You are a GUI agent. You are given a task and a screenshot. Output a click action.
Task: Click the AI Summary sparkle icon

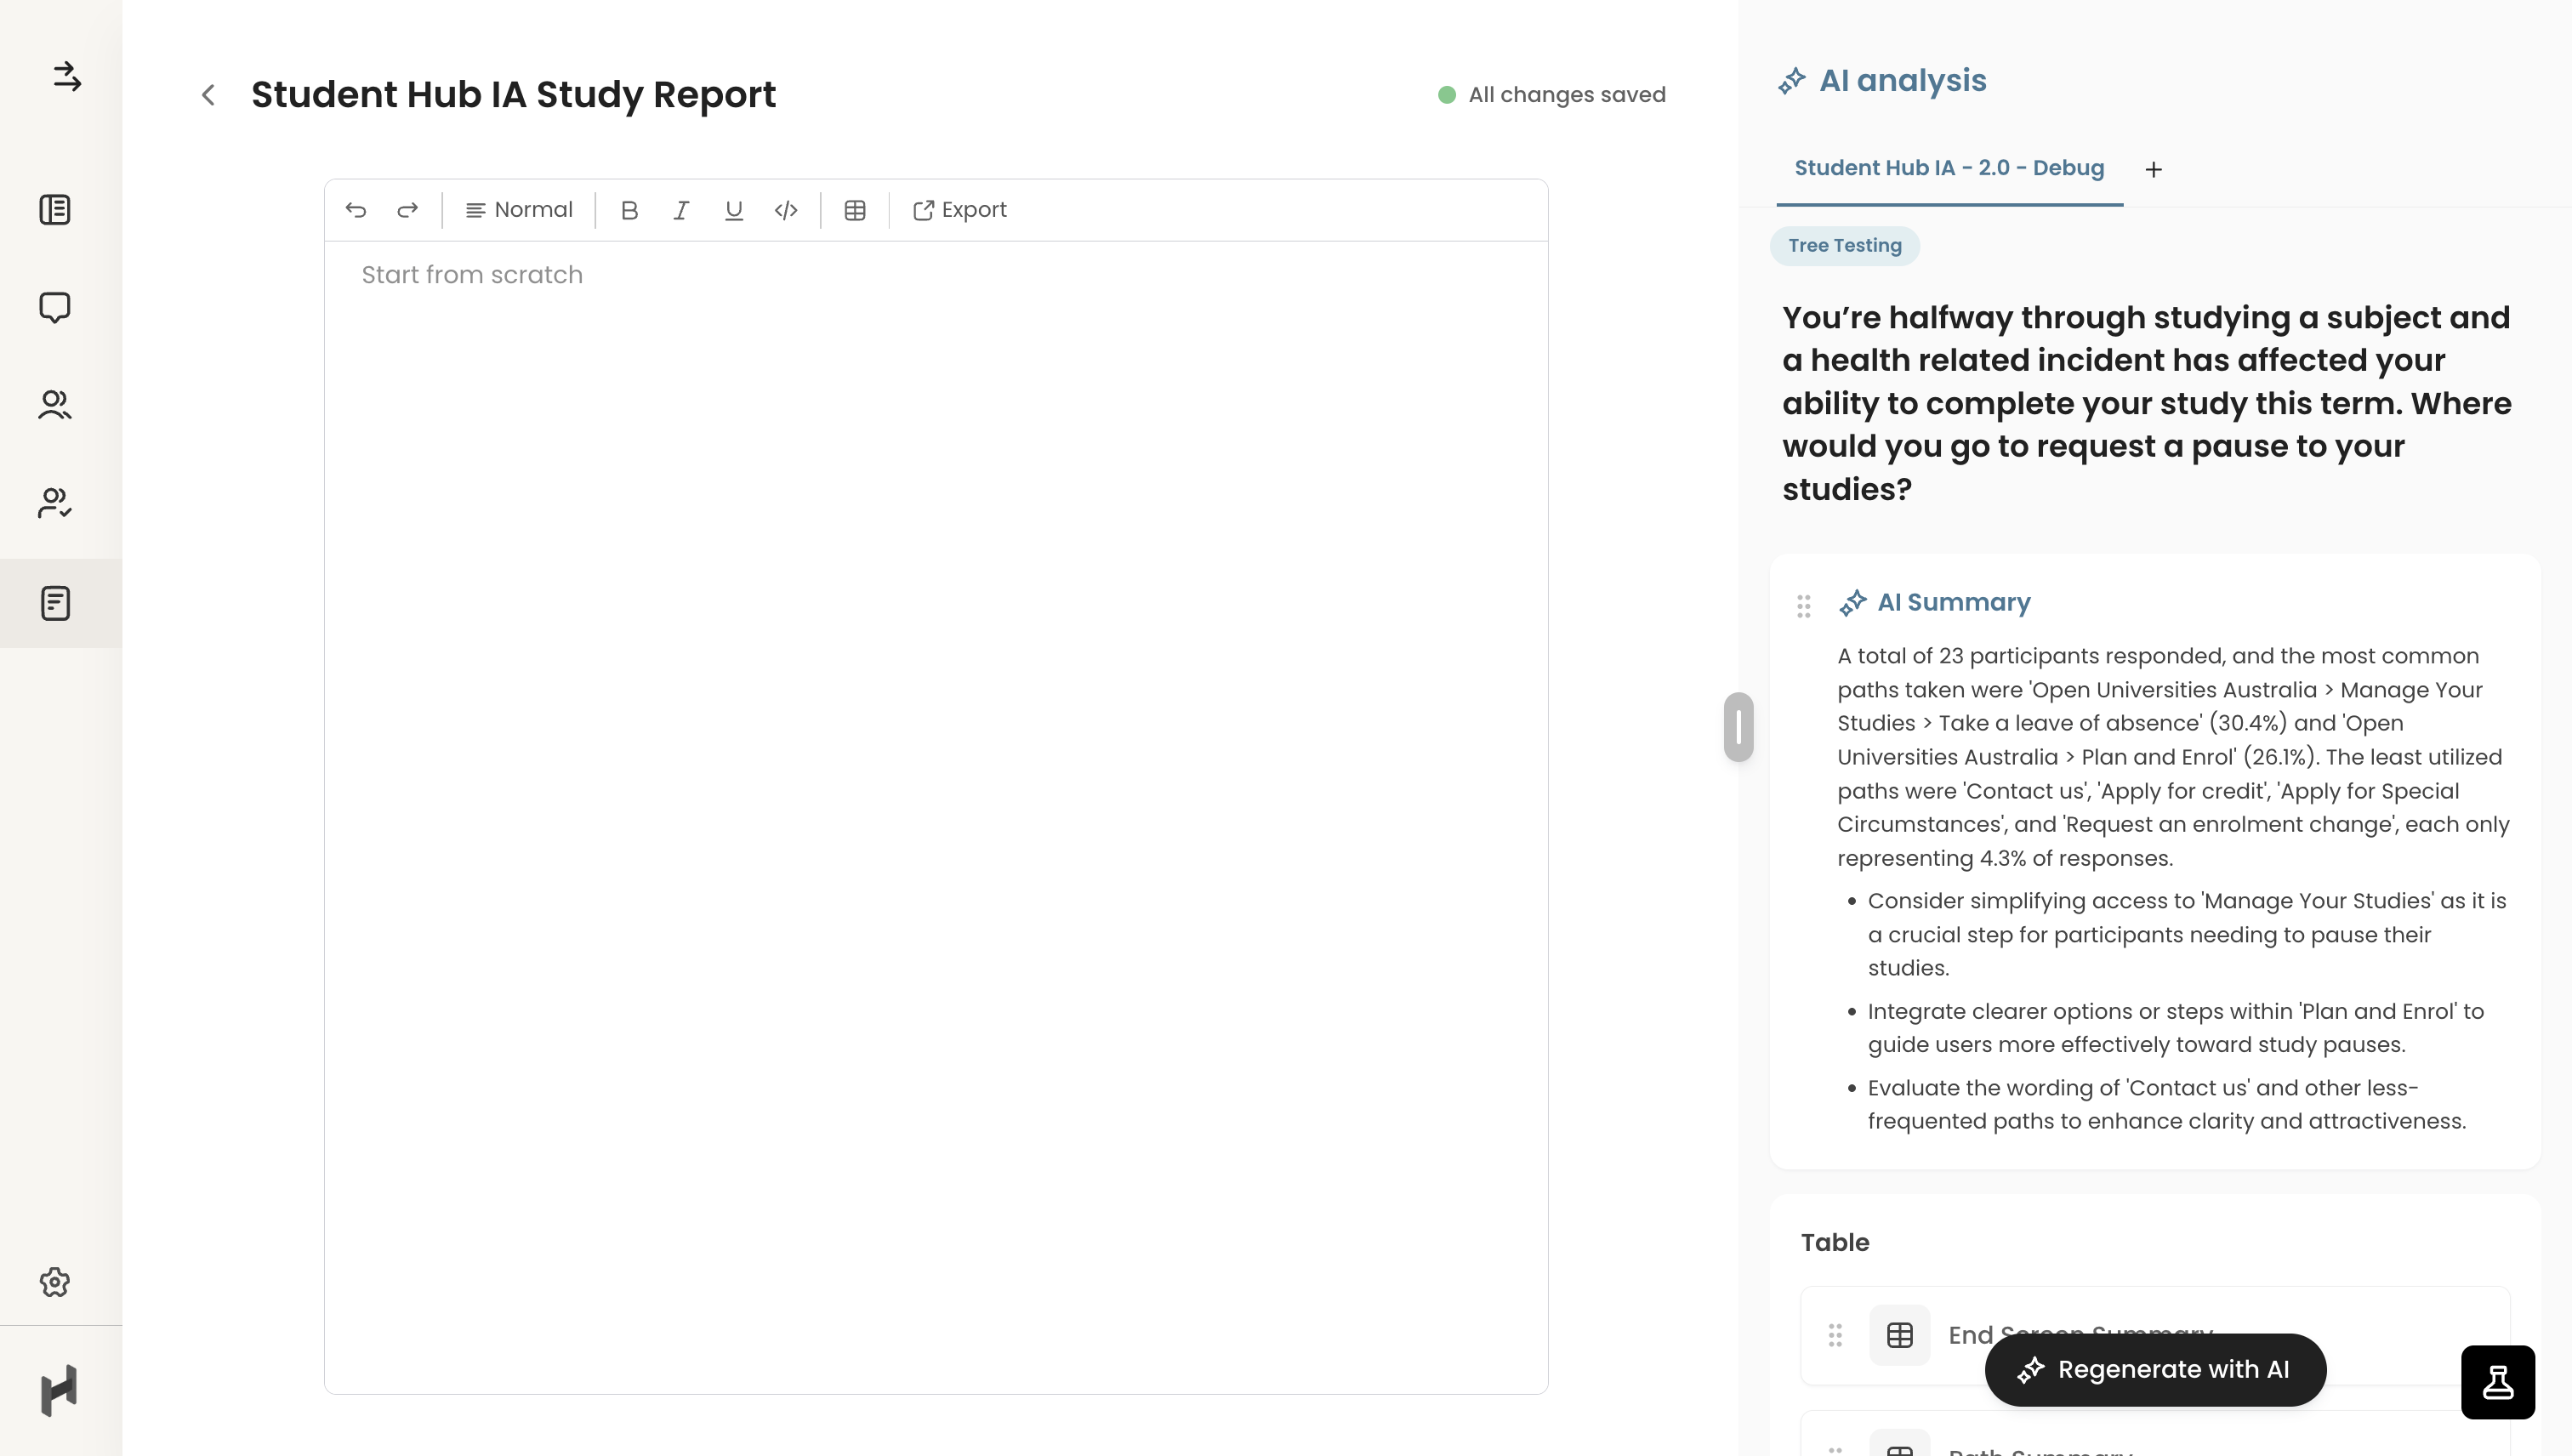1852,603
